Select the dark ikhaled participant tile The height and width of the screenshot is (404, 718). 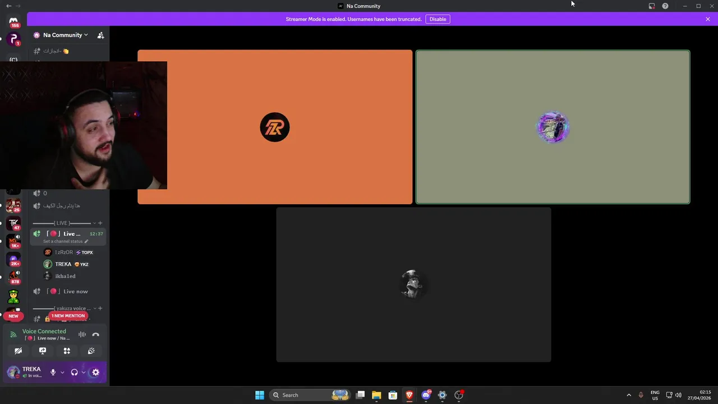tap(413, 284)
